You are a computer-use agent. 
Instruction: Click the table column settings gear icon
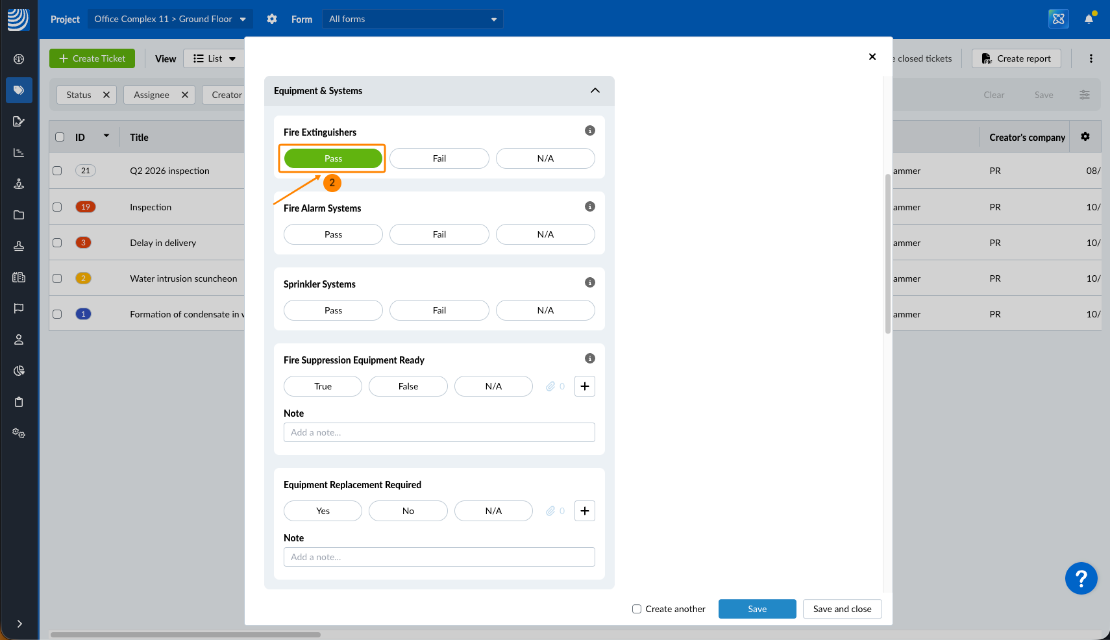point(1085,137)
